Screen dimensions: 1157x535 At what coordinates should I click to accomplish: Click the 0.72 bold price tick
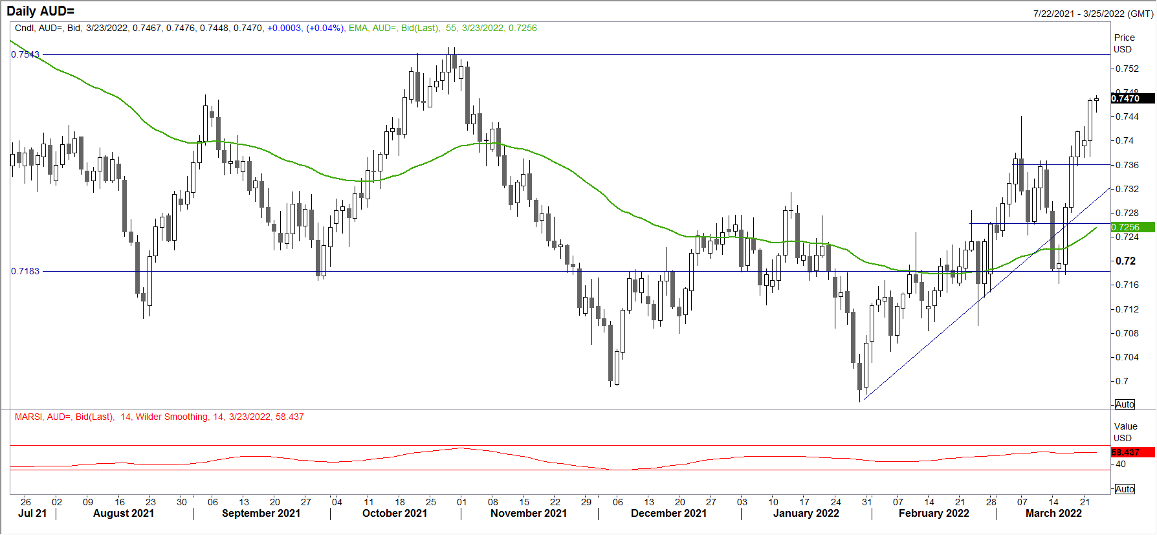coord(1126,261)
